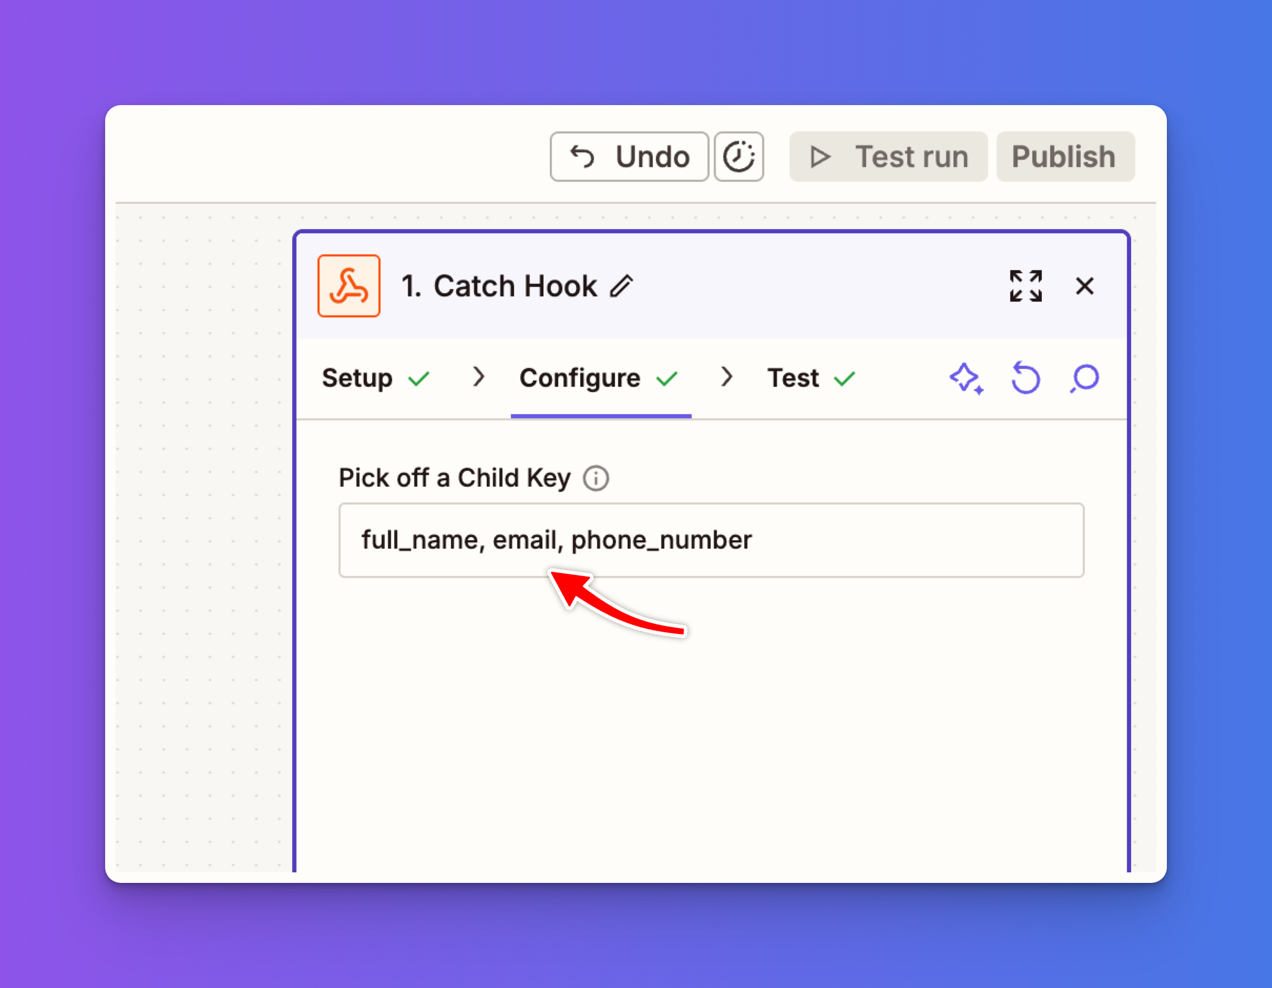Start a Test run

[888, 157]
